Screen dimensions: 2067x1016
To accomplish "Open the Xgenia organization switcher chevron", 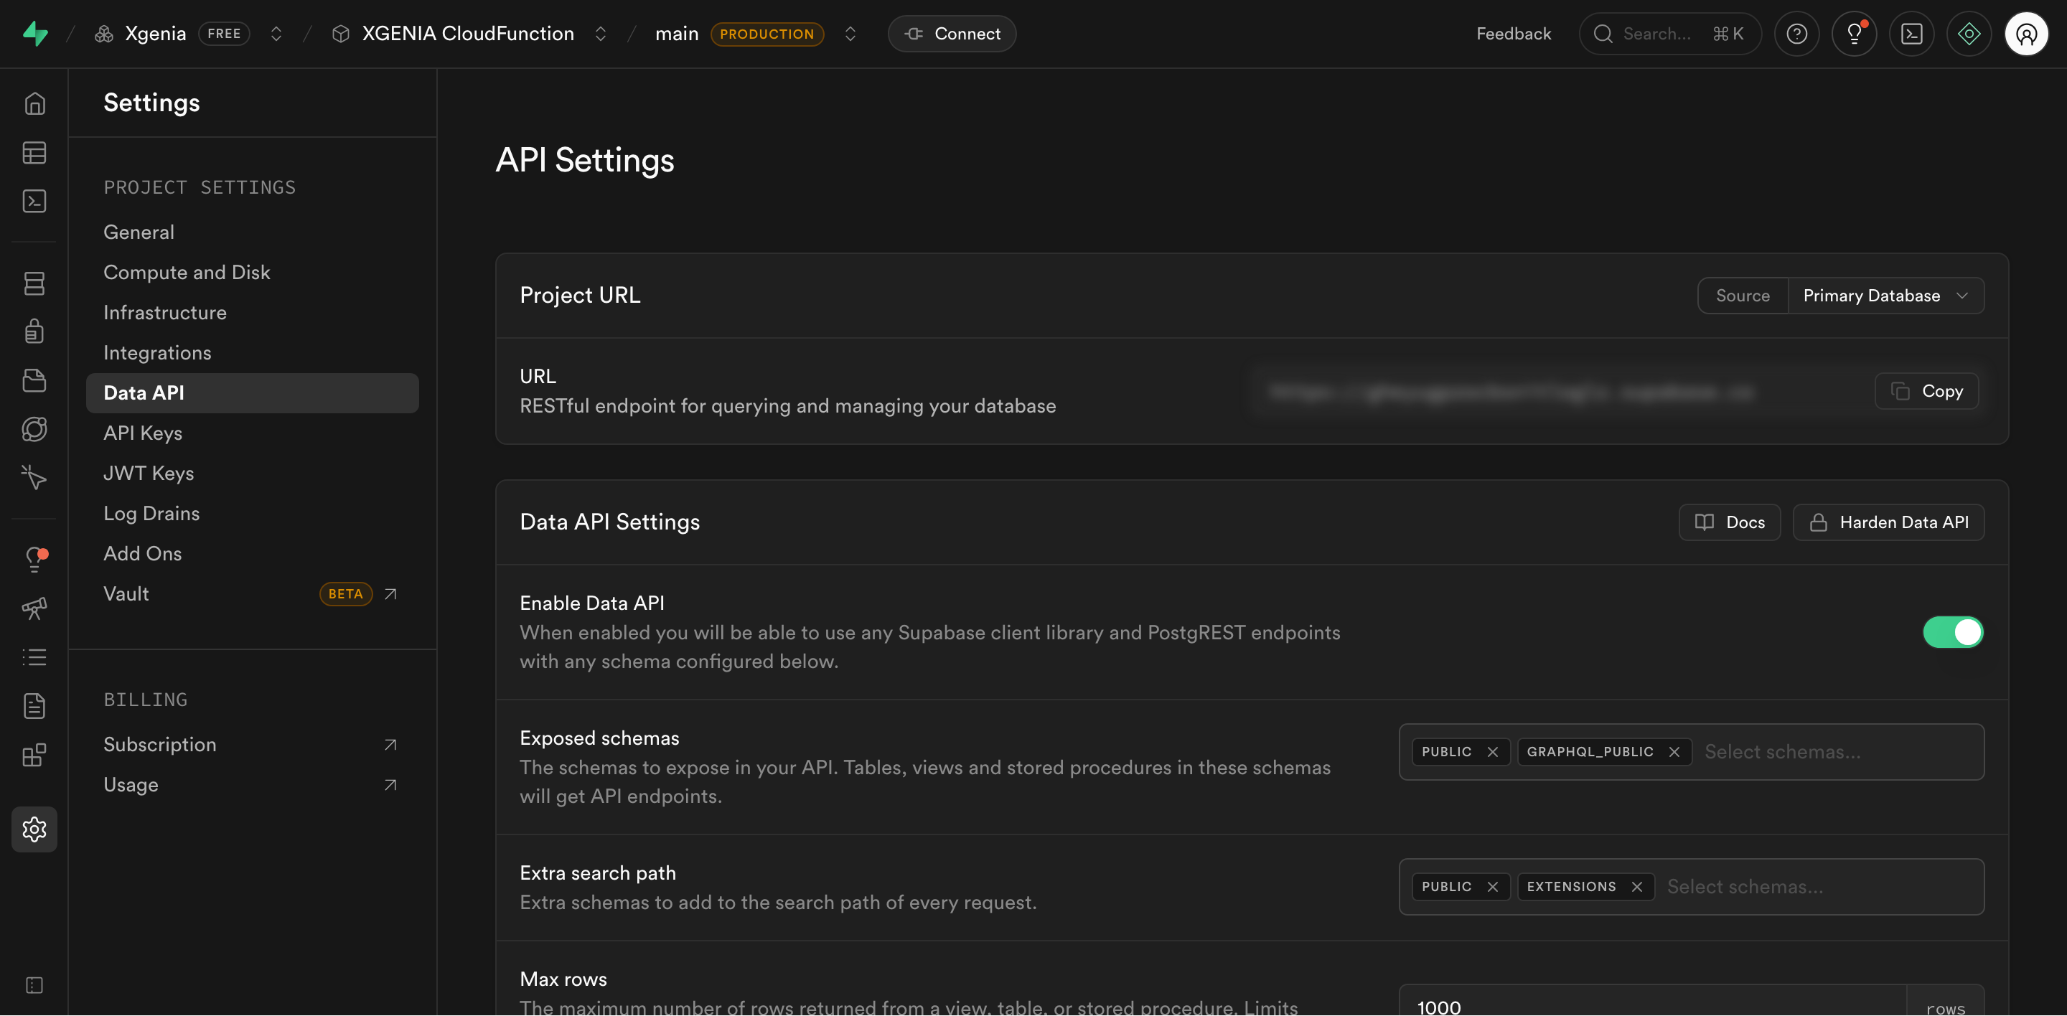I will click(276, 34).
